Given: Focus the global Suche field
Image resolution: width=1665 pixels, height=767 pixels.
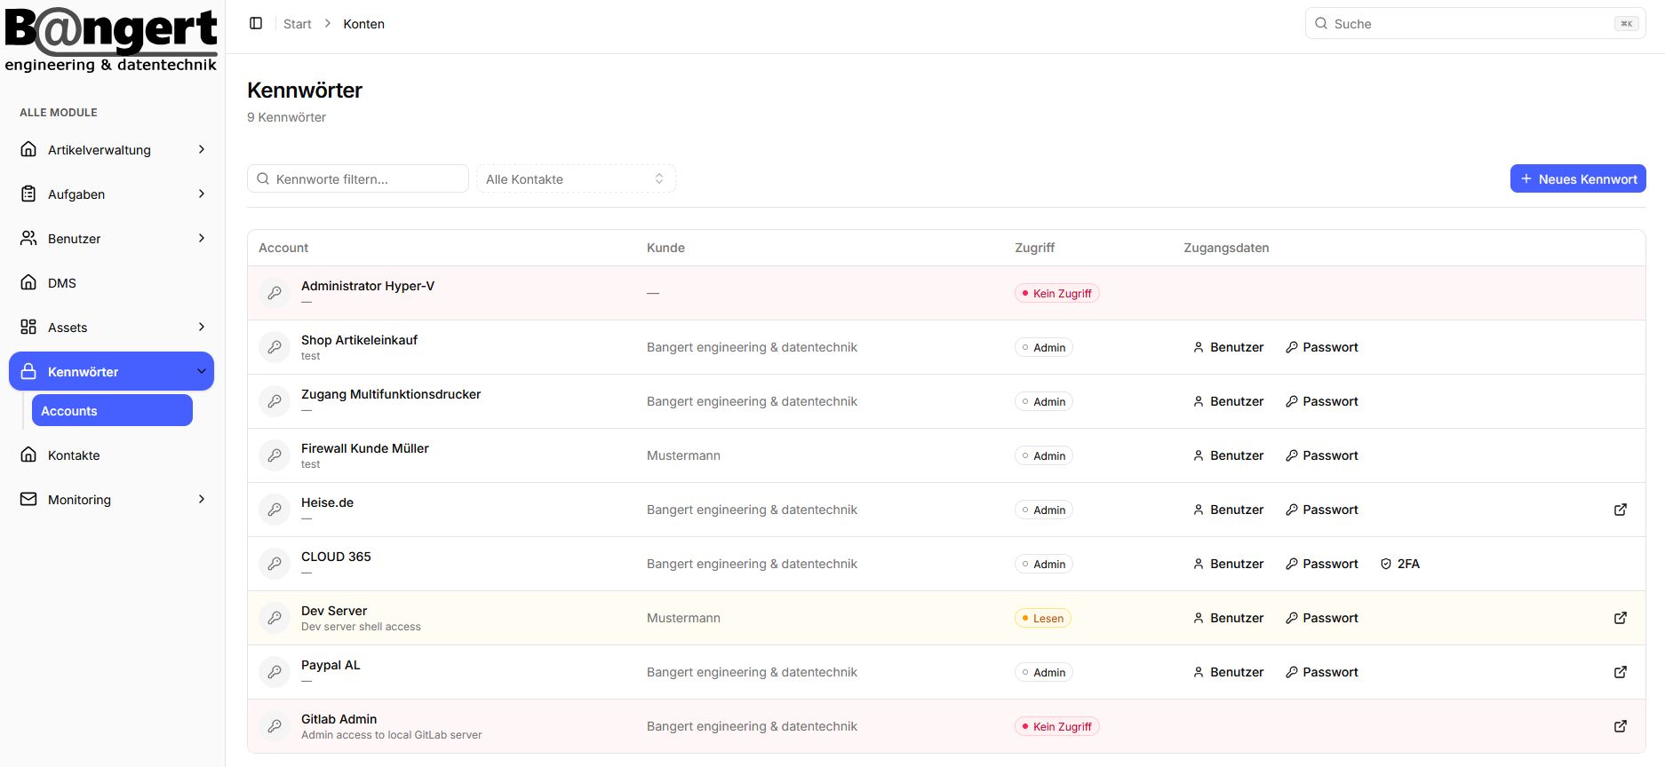Looking at the screenshot, I should tap(1475, 24).
